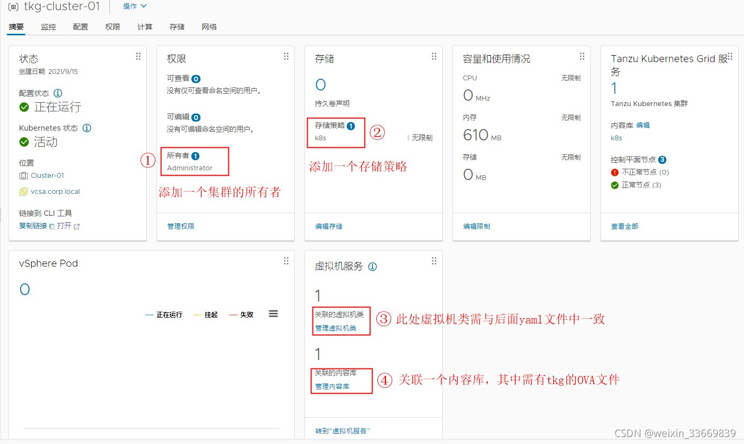744x444 pixels.
Task: Grab the drag handle on 状态 card
Action: [138, 56]
